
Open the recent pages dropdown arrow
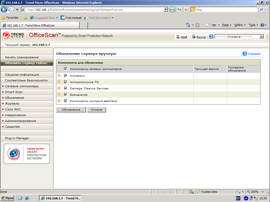17,10
